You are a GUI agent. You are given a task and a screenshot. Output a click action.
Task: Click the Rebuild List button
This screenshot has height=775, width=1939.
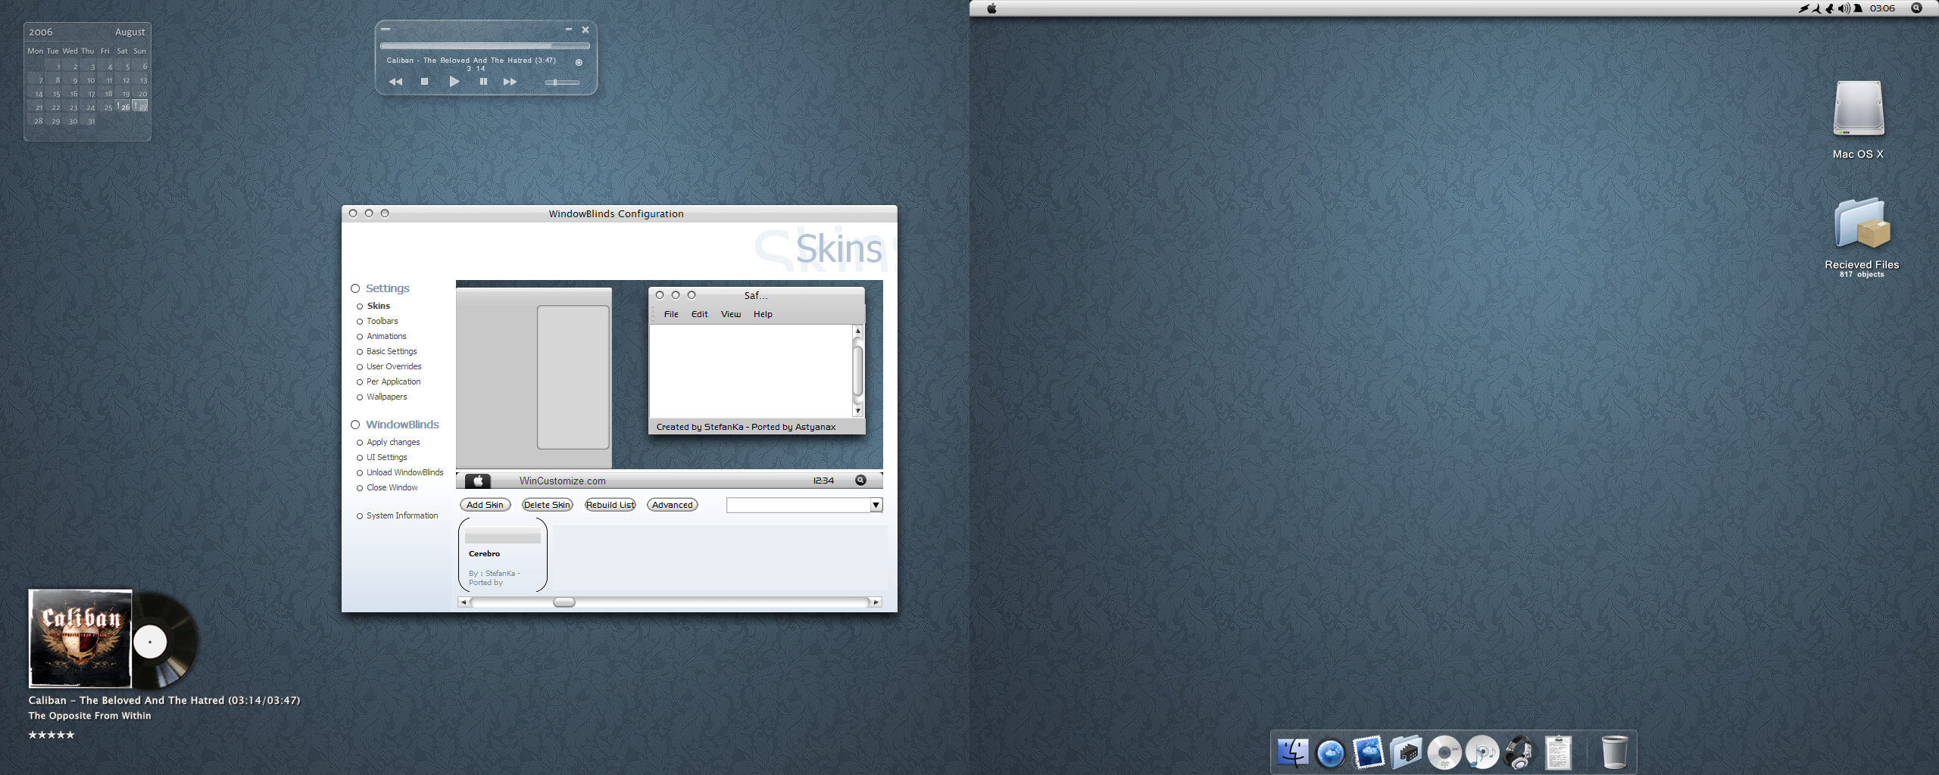point(610,505)
